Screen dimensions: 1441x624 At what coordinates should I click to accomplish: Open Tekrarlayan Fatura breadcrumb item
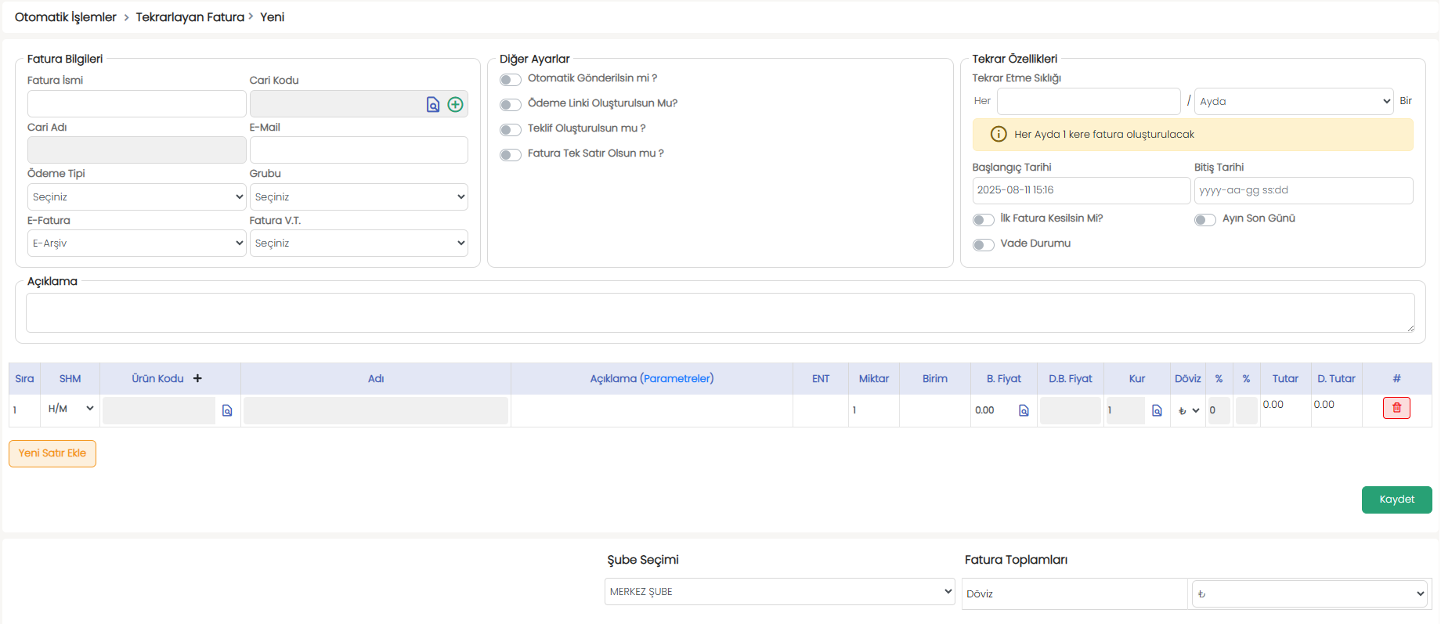click(x=190, y=17)
